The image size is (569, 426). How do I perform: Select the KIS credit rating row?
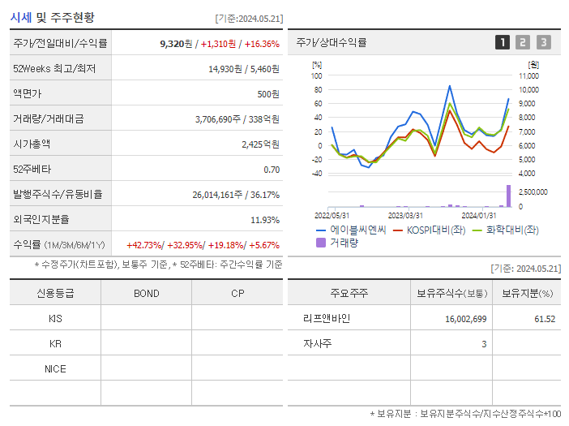point(146,319)
